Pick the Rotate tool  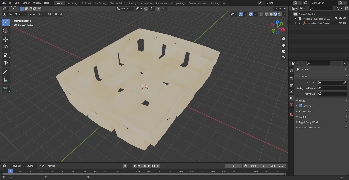click(6, 47)
